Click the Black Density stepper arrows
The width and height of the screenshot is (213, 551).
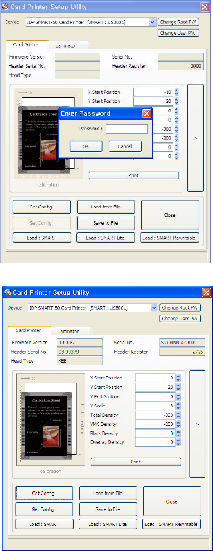click(x=178, y=433)
